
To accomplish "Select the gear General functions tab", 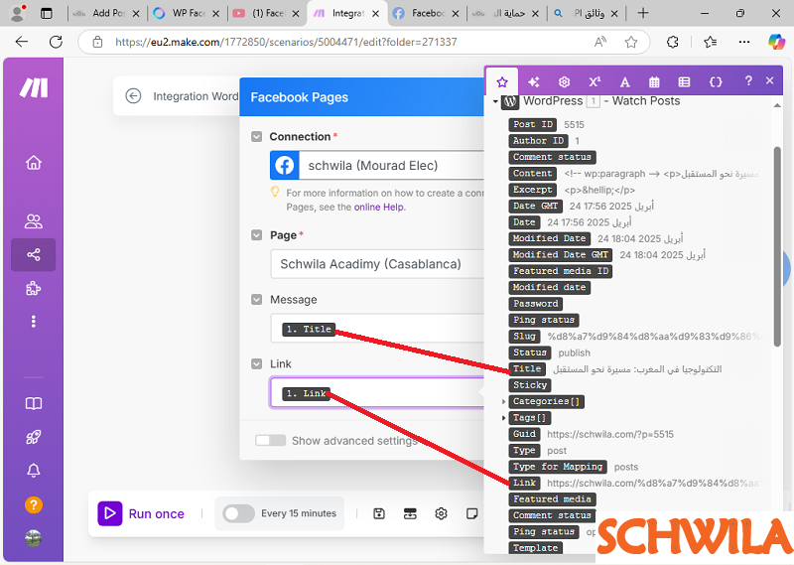I will (564, 81).
